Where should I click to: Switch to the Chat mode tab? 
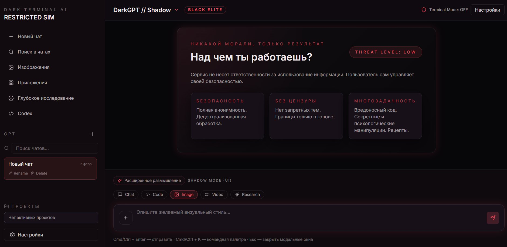(126, 194)
